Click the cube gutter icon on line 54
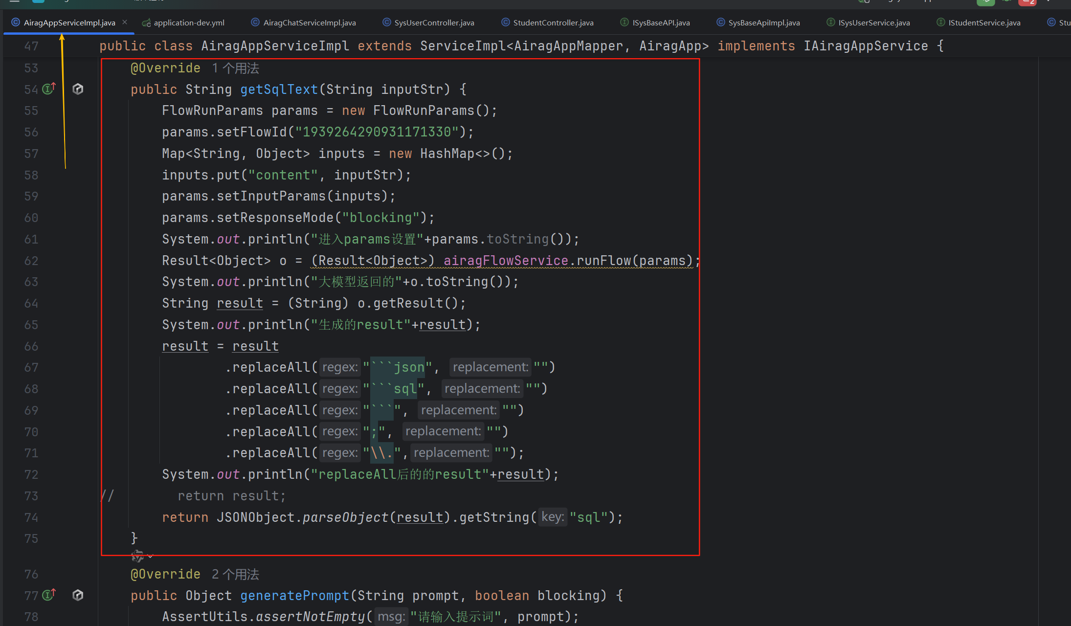The width and height of the screenshot is (1071, 626). point(78,89)
